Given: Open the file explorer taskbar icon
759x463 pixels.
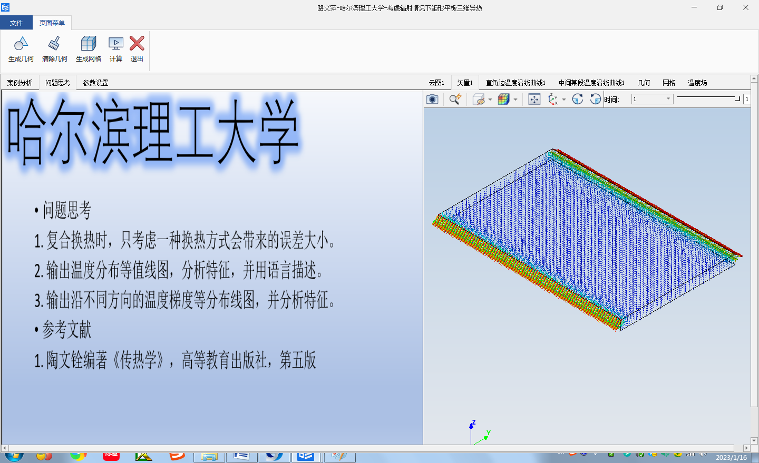Looking at the screenshot, I should tap(209, 457).
